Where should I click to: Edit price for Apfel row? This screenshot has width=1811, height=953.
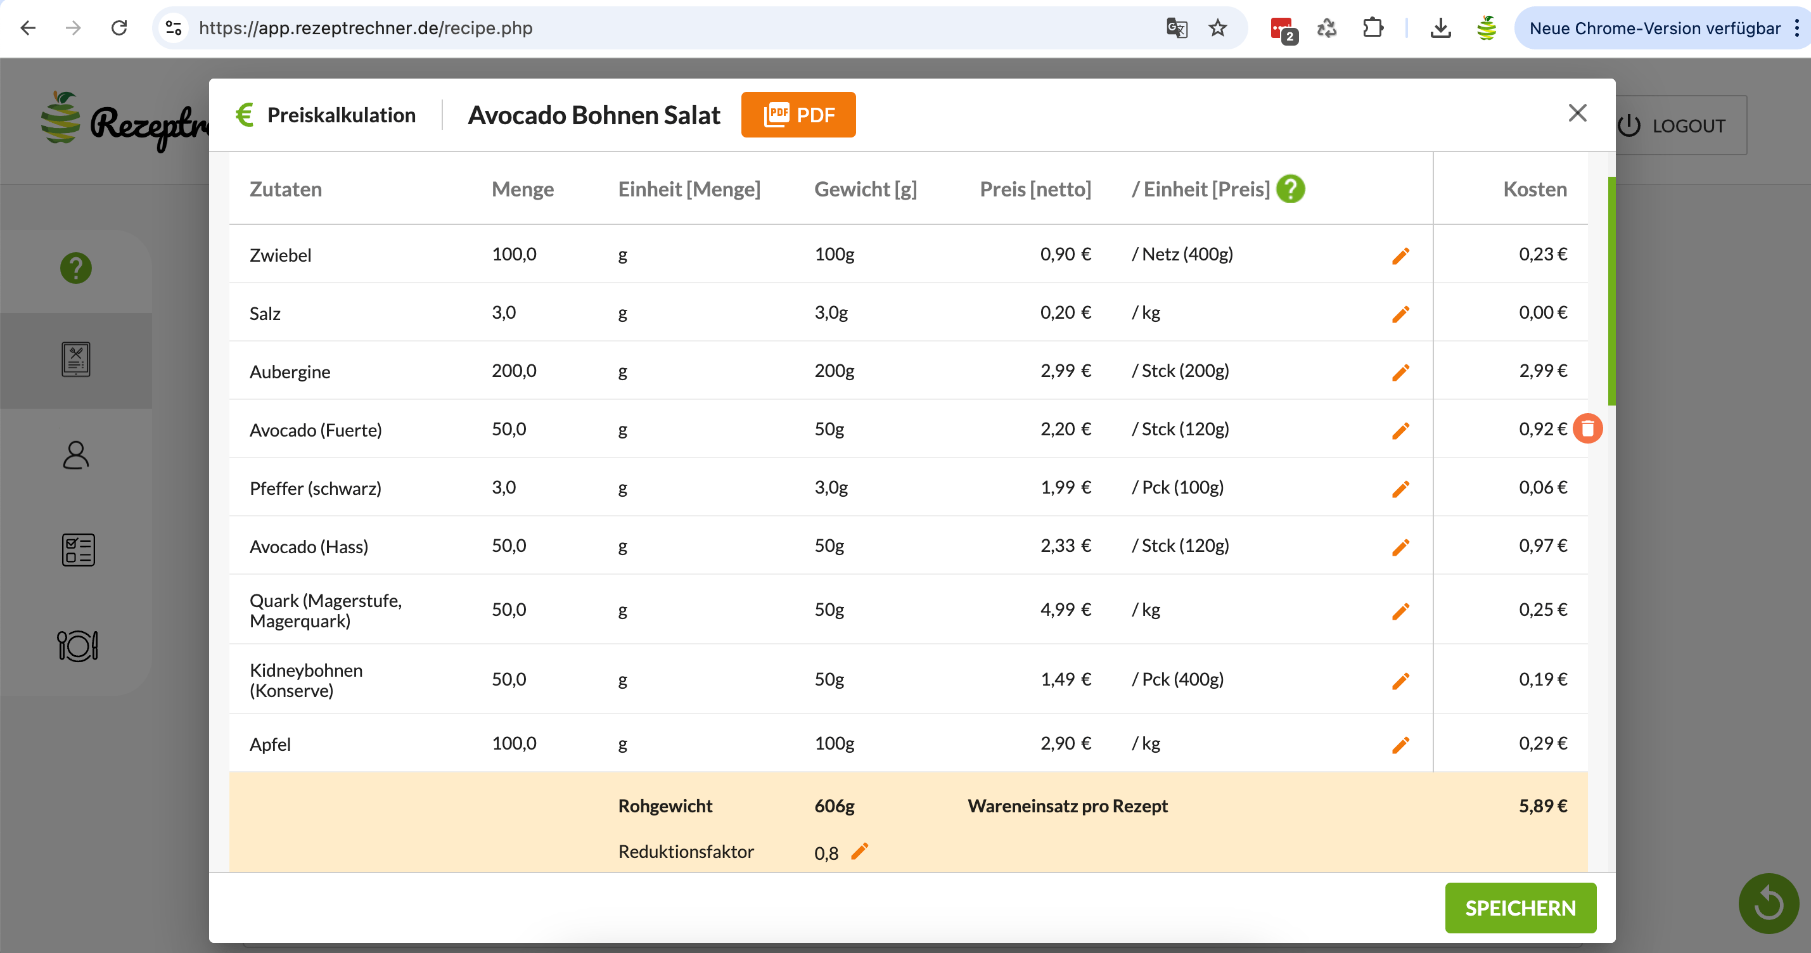click(x=1400, y=745)
